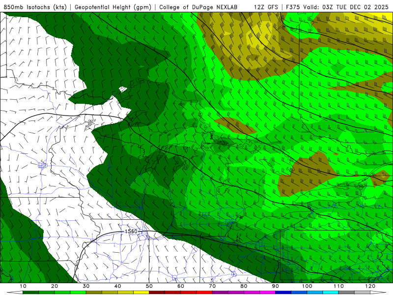This screenshot has height=295, width=393.
Task: Click the 1560 height contour label
Action: point(131,231)
